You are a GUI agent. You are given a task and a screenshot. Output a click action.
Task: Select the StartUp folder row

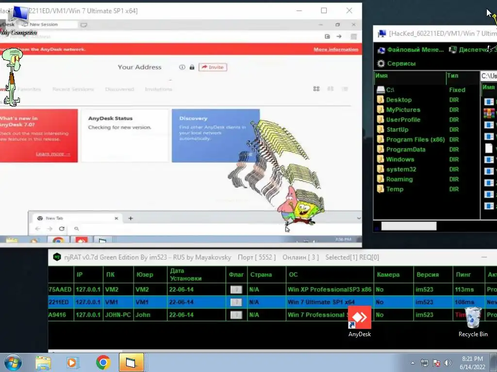pyautogui.click(x=427, y=130)
